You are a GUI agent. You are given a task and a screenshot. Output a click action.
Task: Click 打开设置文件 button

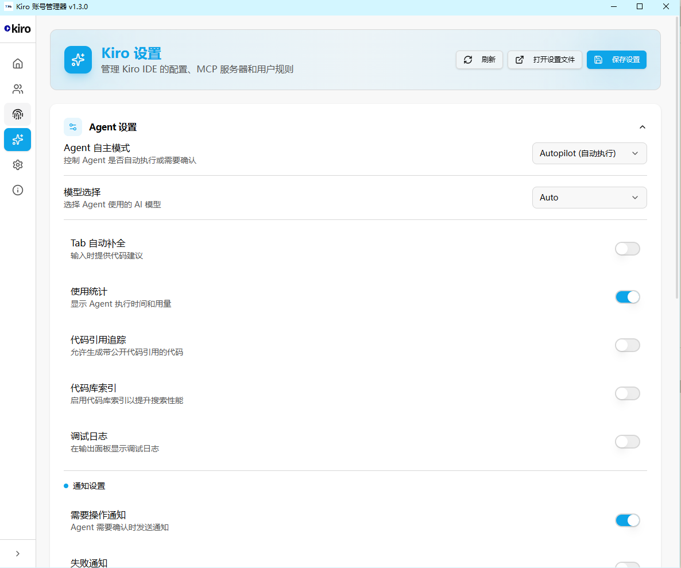[x=544, y=60]
